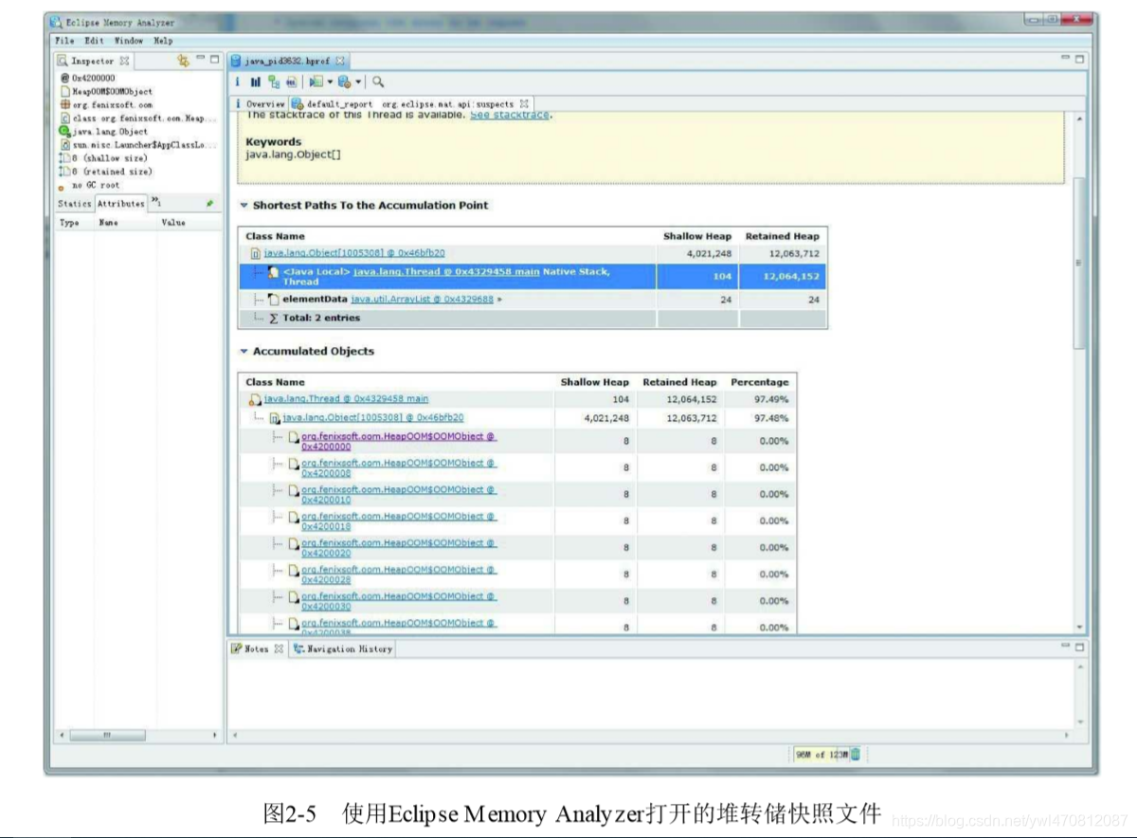Open OOMObject @ 0x4200008 link
Screen dimensions: 1137x838
pyautogui.click(x=398, y=467)
